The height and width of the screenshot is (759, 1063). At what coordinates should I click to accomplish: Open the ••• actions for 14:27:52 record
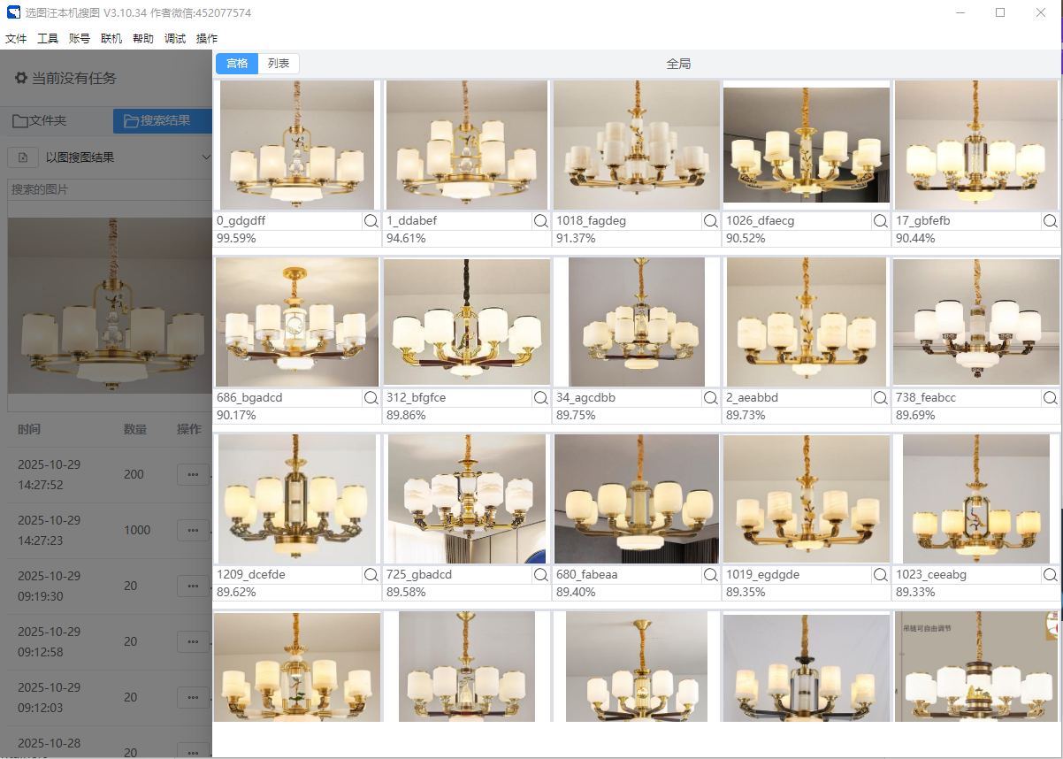point(193,475)
